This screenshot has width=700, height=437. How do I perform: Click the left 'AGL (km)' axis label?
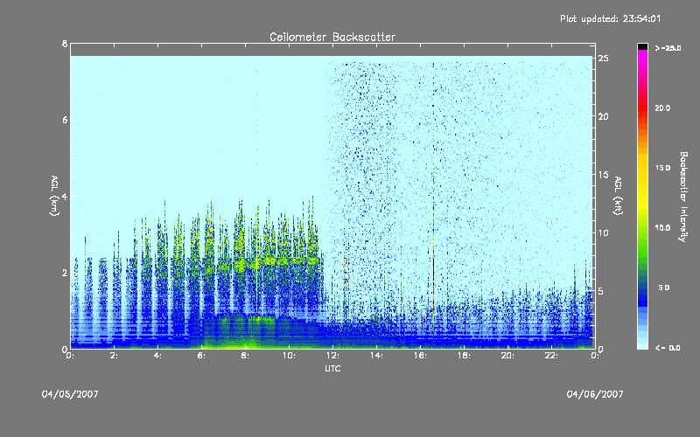(x=54, y=196)
